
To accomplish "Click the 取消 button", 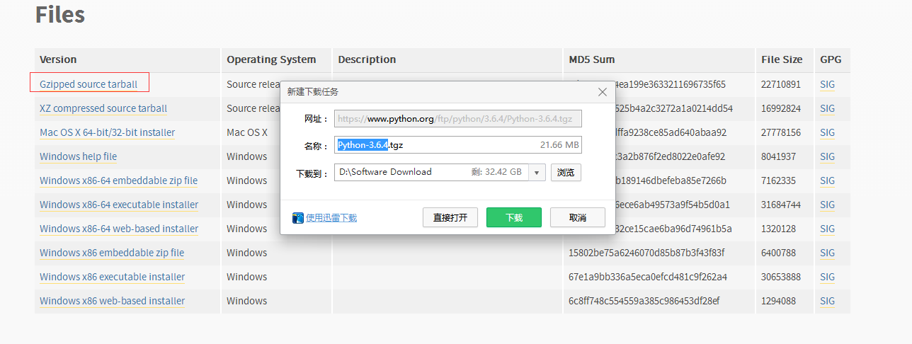I will 578,217.
